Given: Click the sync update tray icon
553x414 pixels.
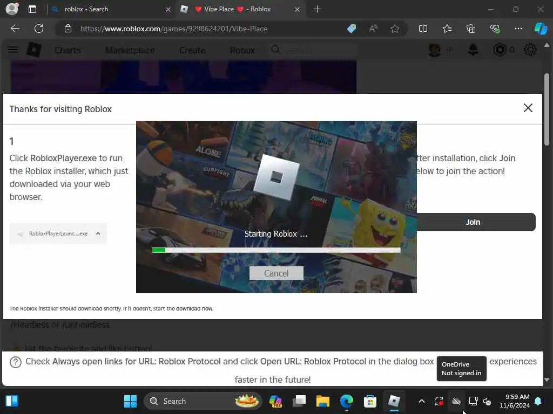Looking at the screenshot, I should click(439, 401).
